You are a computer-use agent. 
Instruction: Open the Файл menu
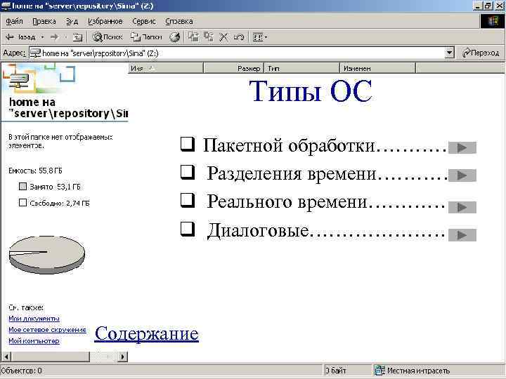pos(14,21)
